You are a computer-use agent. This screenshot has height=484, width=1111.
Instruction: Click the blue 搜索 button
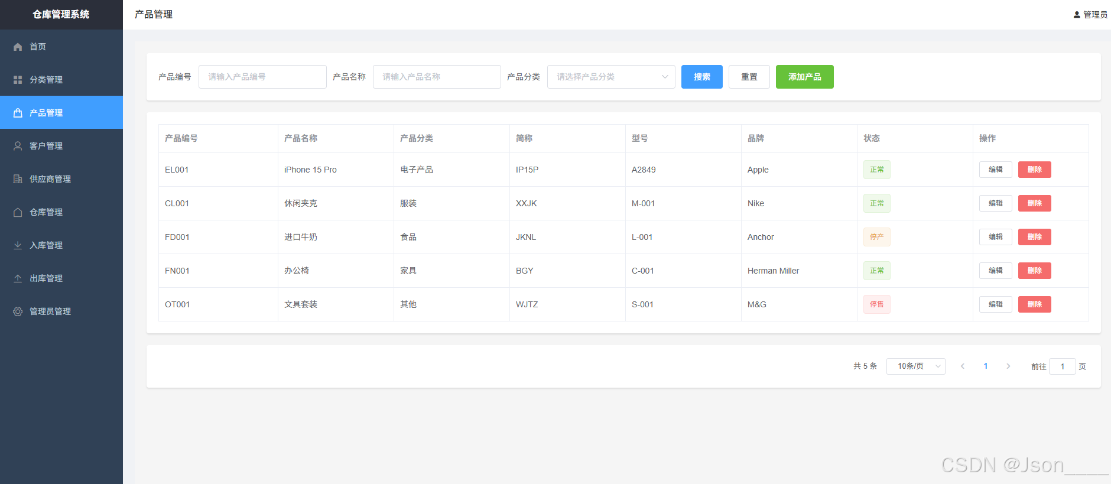coord(702,77)
